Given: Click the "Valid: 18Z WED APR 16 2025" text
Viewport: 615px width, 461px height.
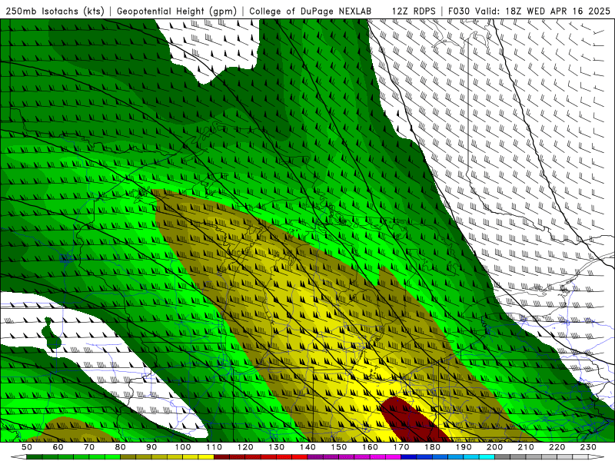Looking at the screenshot, I should pyautogui.click(x=543, y=12).
